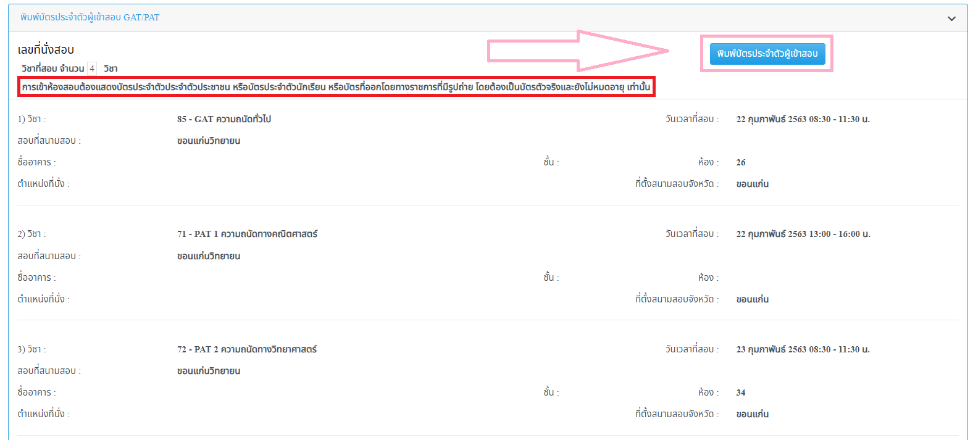Click the 'ตำแหน่งที่นั่ง :' label in the PAT 2 block
973x440 pixels.
[x=43, y=414]
